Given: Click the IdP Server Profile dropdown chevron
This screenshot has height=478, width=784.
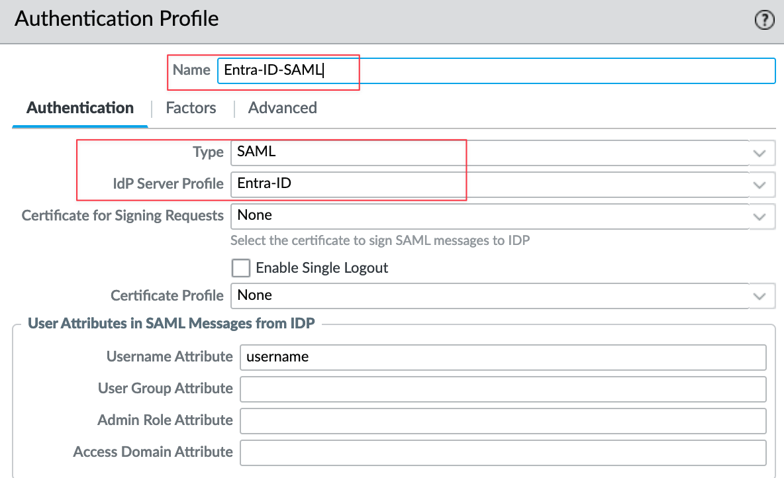Looking at the screenshot, I should point(759,184).
